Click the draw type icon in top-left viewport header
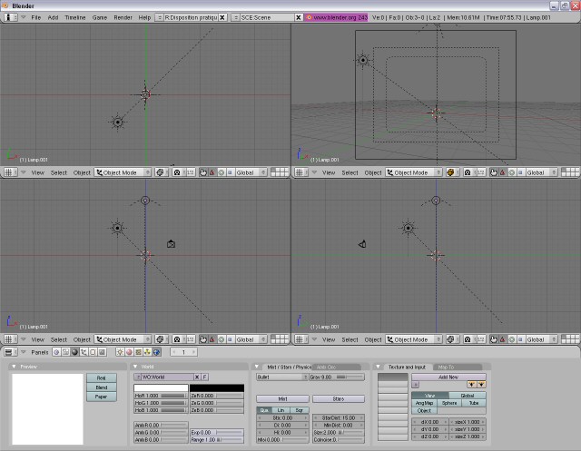The image size is (581, 451). point(160,172)
